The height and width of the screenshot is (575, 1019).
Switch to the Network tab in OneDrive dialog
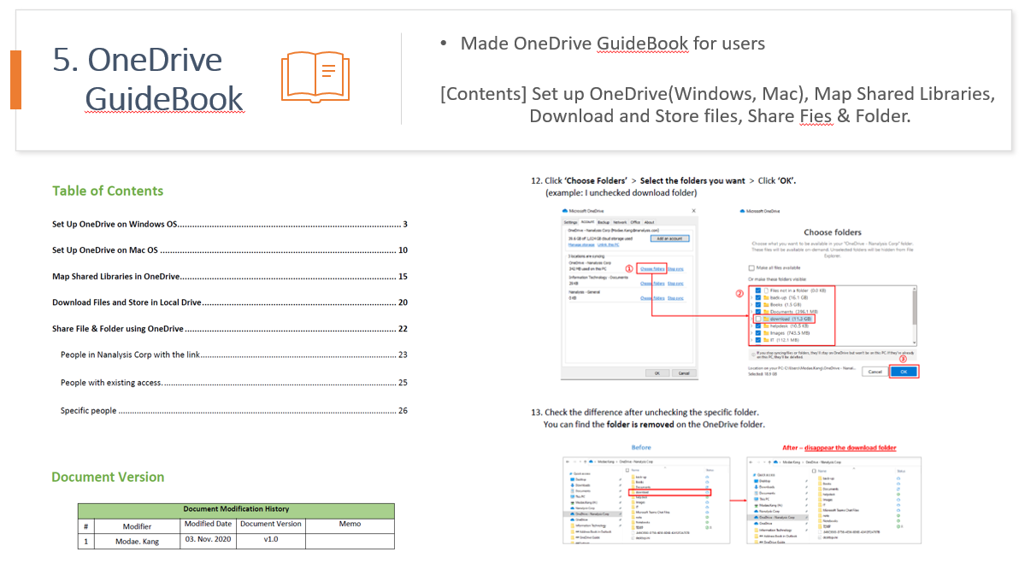coord(620,222)
